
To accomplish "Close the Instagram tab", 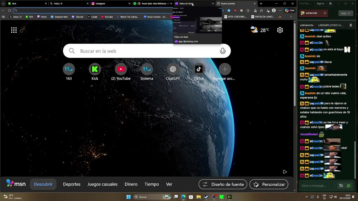I will click(x=129, y=4).
